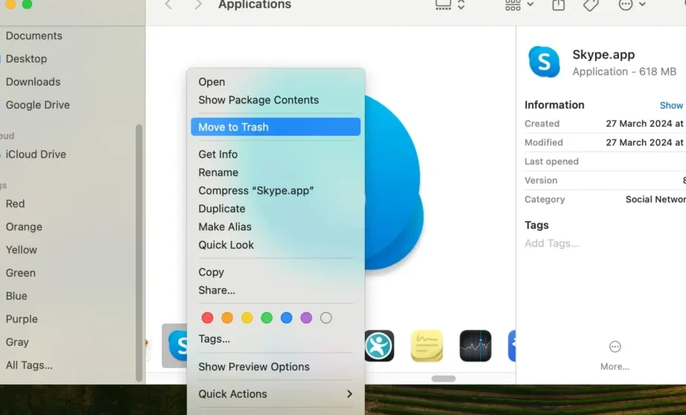
Task: Select the Stickies app icon
Action: click(x=427, y=346)
